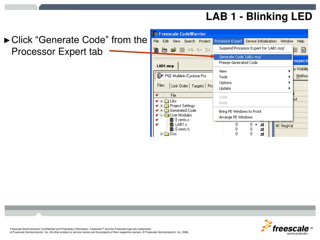Image resolution: width=320 pixels, height=240 pixels.
Task: Click the popup arrow icon in Events.h row
Action: tap(262, 129)
